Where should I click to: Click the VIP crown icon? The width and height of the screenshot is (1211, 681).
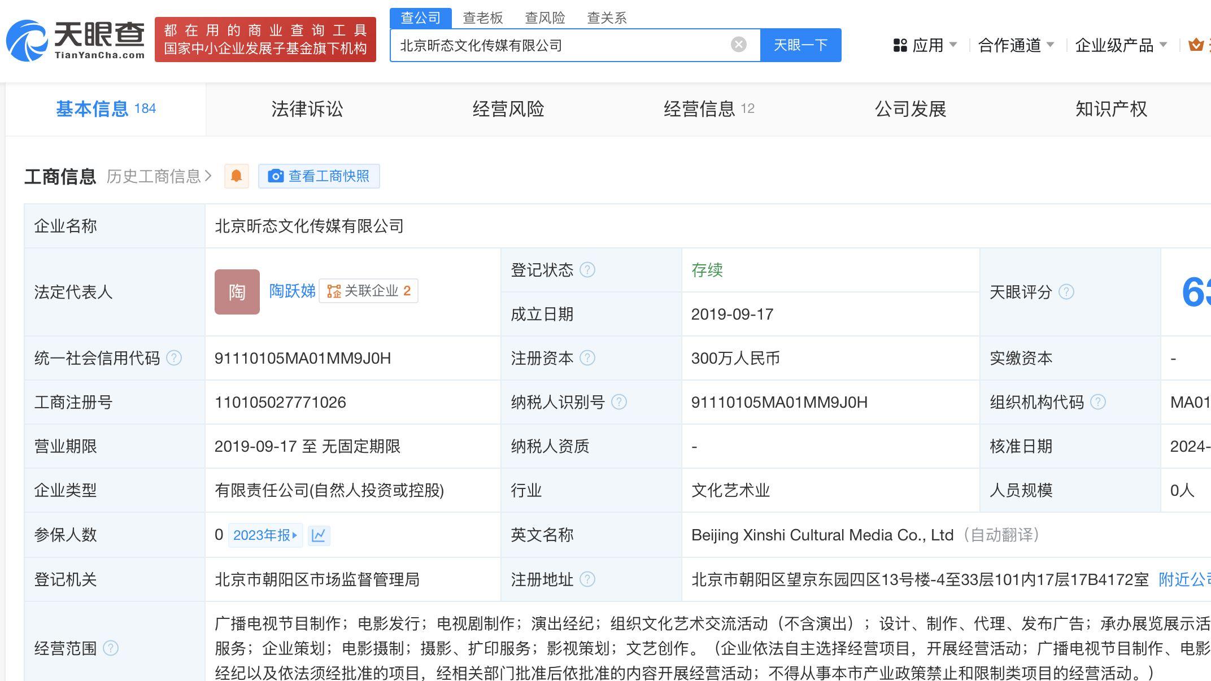click(x=1196, y=45)
